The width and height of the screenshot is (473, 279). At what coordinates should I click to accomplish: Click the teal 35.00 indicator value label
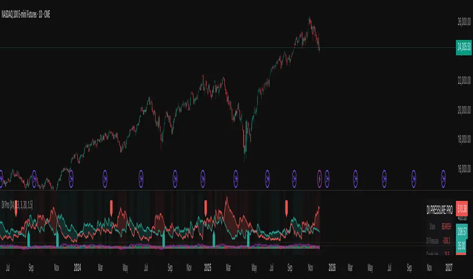point(461,247)
